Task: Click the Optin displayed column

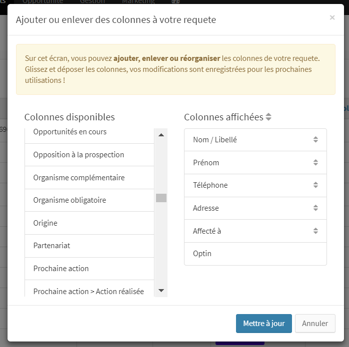Action: [x=255, y=254]
